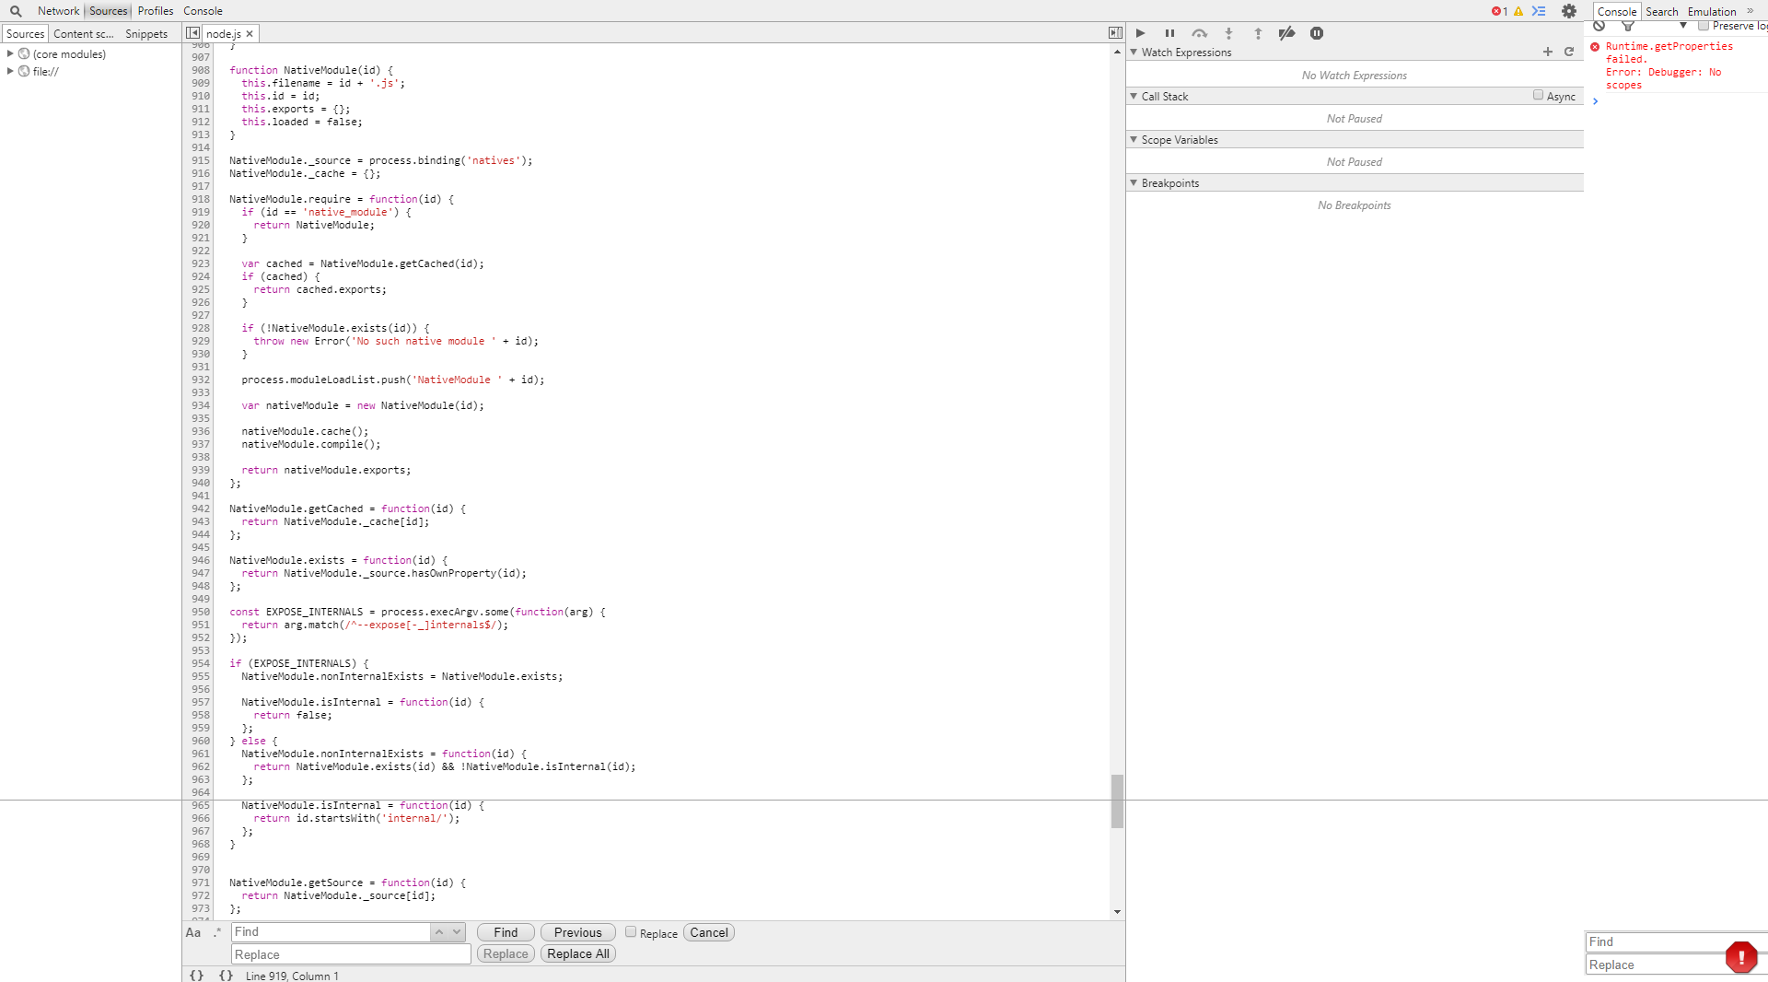The height and width of the screenshot is (982, 1768).
Task: Check the Preserve log option
Action: tap(1703, 26)
